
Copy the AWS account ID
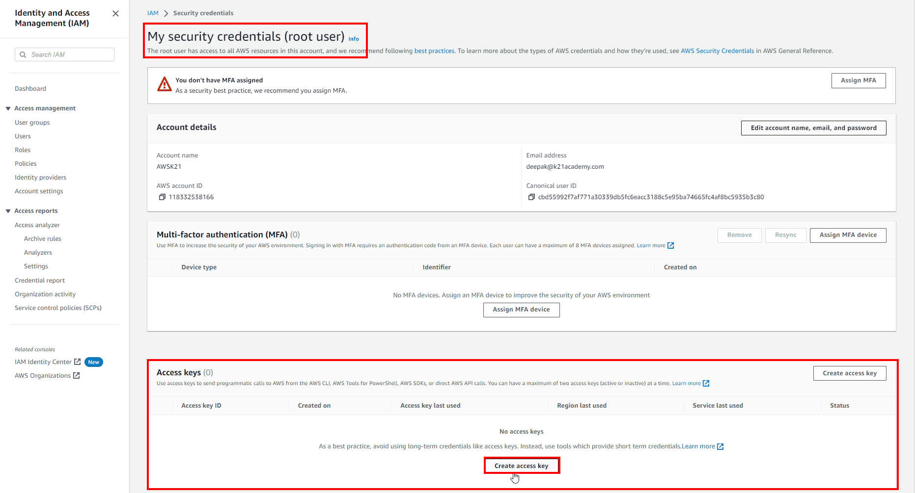pos(162,197)
